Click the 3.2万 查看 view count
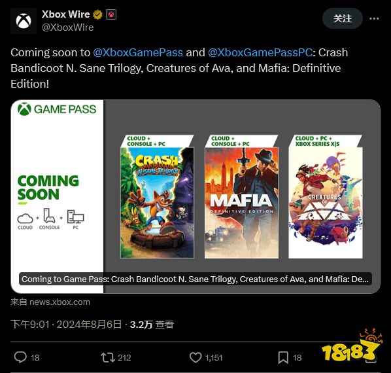The height and width of the screenshot is (373, 391). coord(152,325)
